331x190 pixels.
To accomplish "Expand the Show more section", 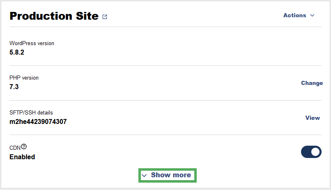I will (168, 175).
